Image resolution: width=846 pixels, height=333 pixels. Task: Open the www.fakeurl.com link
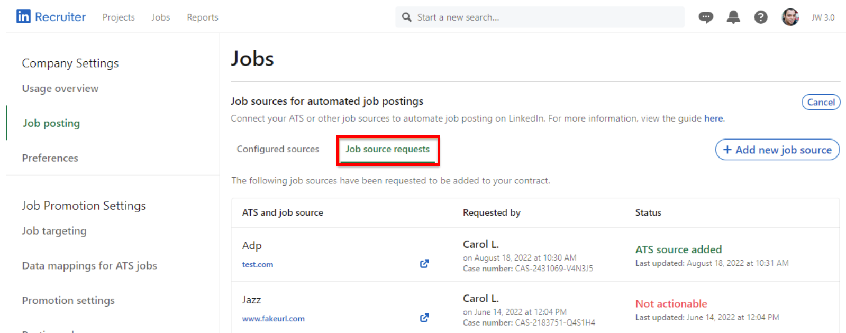pos(274,319)
